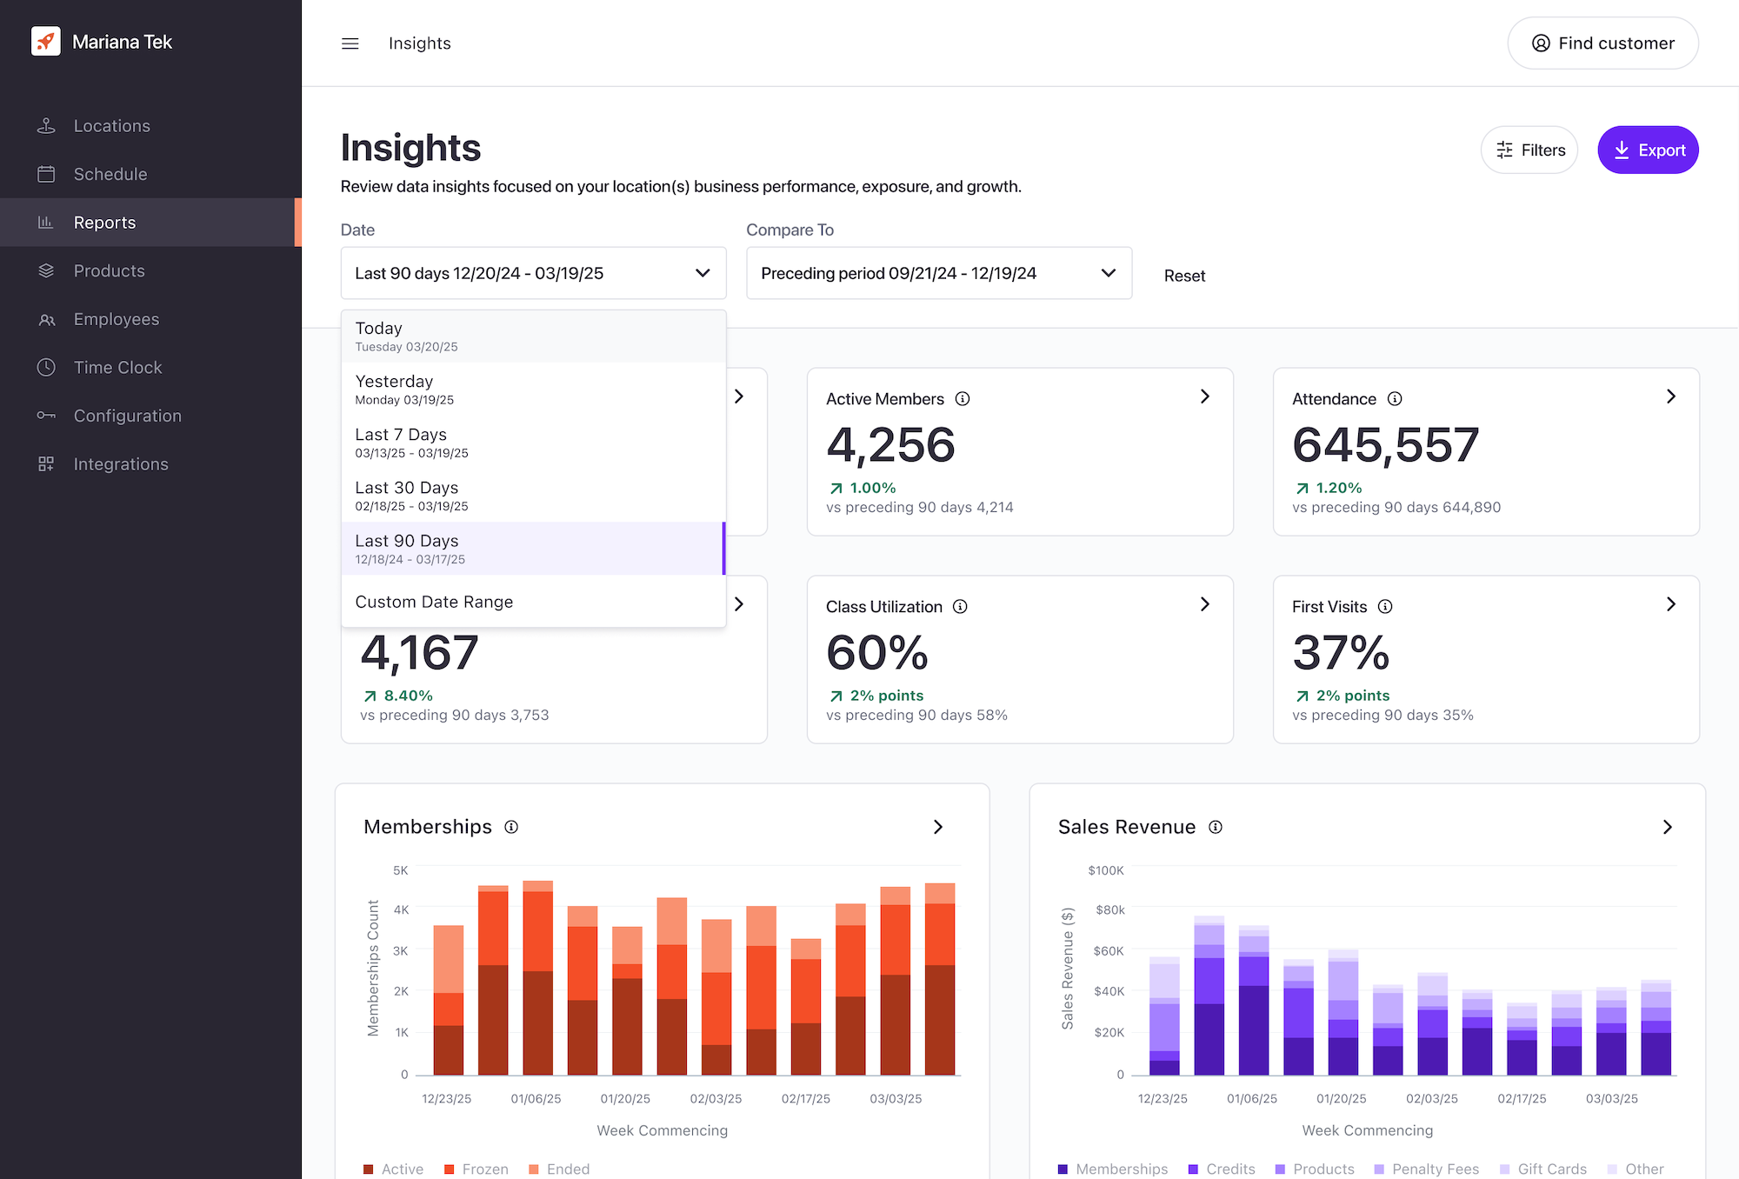Image resolution: width=1739 pixels, height=1179 pixels.
Task: Click Attendance info icon
Action: 1395,399
